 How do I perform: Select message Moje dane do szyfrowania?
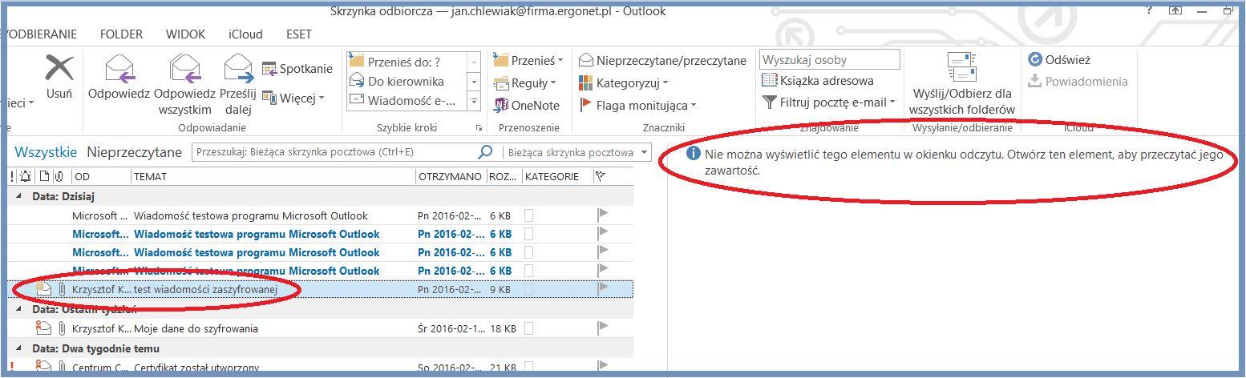click(321, 328)
